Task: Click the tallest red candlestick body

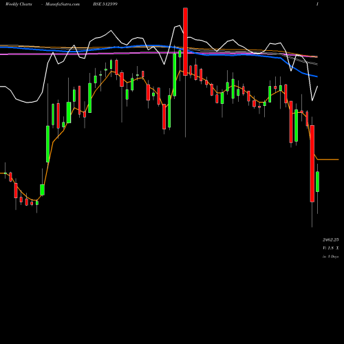Action: click(312, 164)
